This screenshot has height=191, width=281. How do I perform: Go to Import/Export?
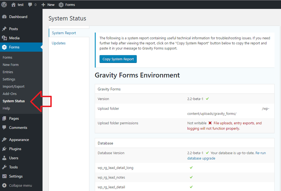point(13,87)
